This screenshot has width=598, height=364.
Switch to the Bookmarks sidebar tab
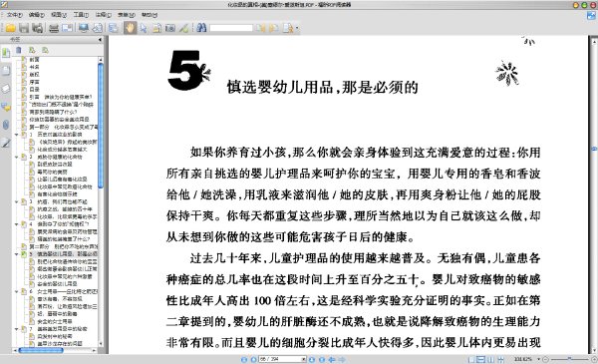6,53
